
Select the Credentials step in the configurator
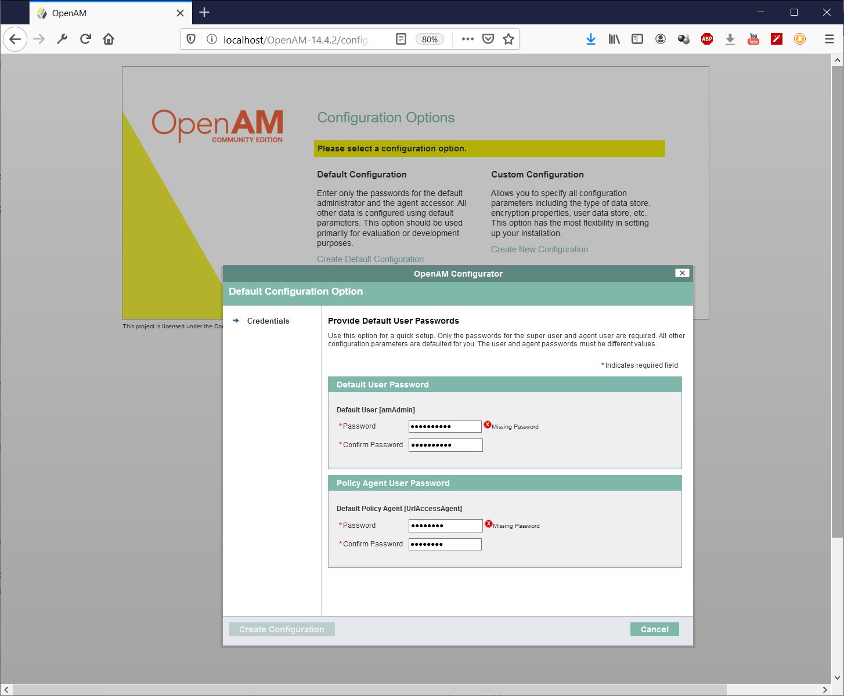(268, 321)
